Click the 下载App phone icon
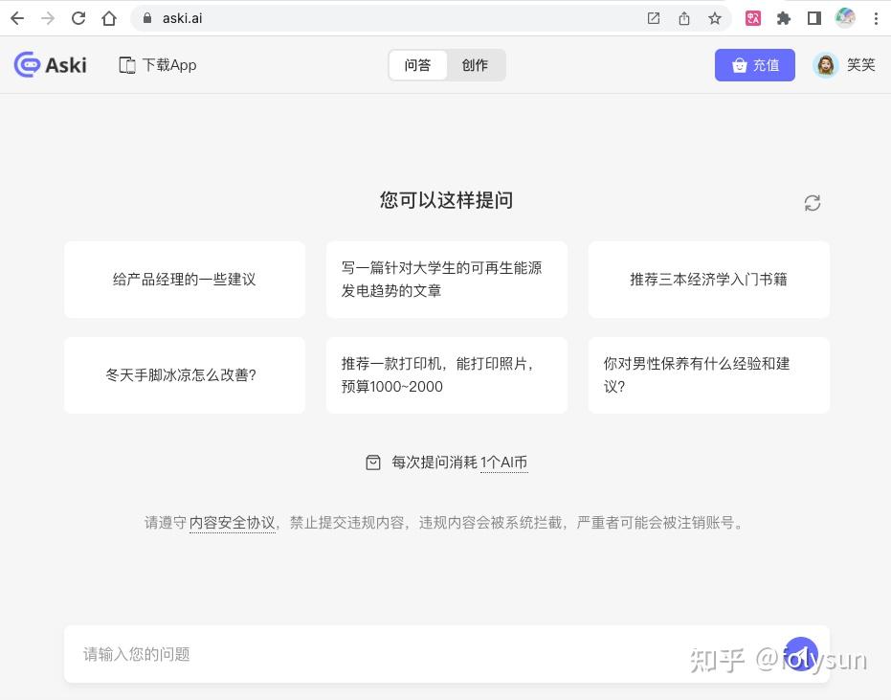891x700 pixels. coord(125,64)
